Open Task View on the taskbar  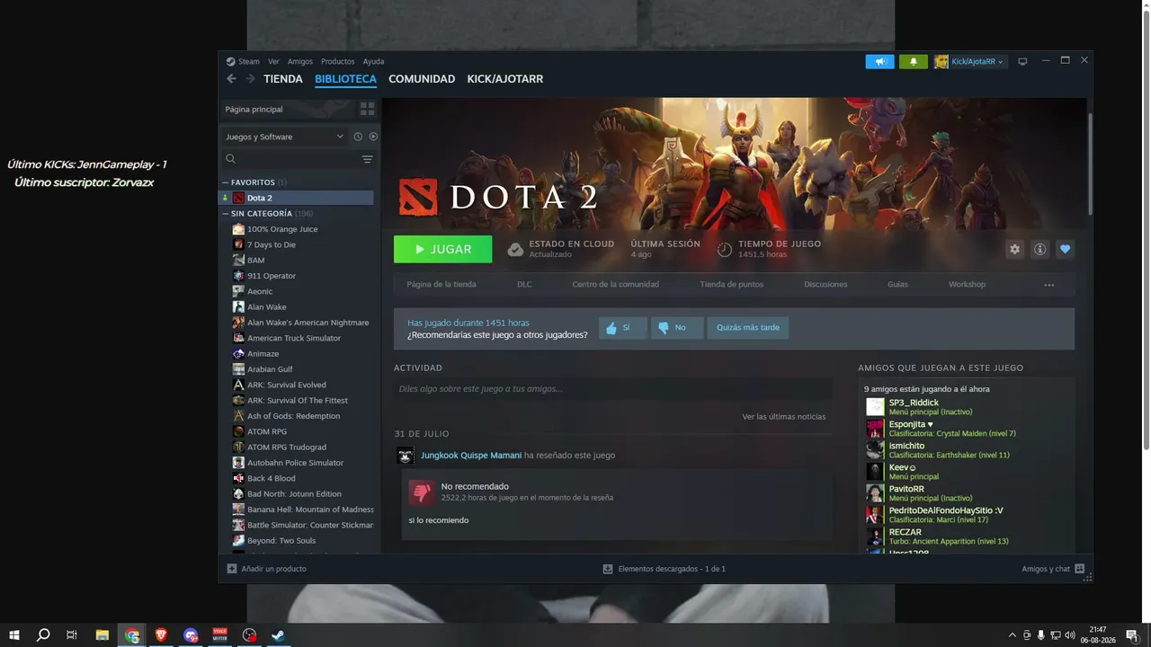click(72, 635)
